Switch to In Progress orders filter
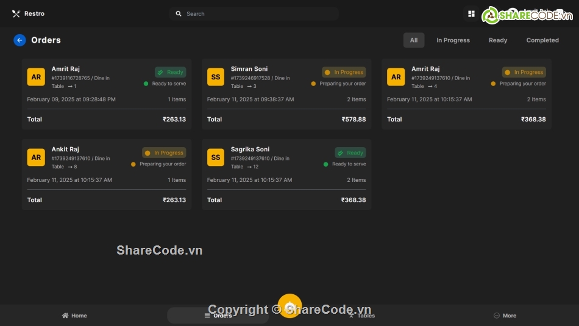 click(x=453, y=40)
